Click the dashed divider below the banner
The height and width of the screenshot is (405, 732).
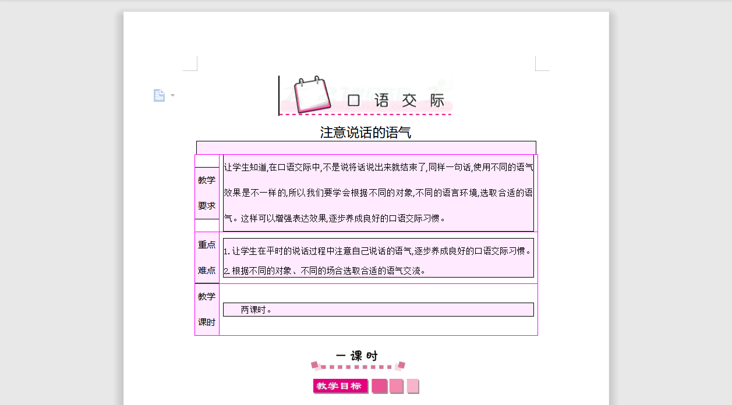(366, 113)
